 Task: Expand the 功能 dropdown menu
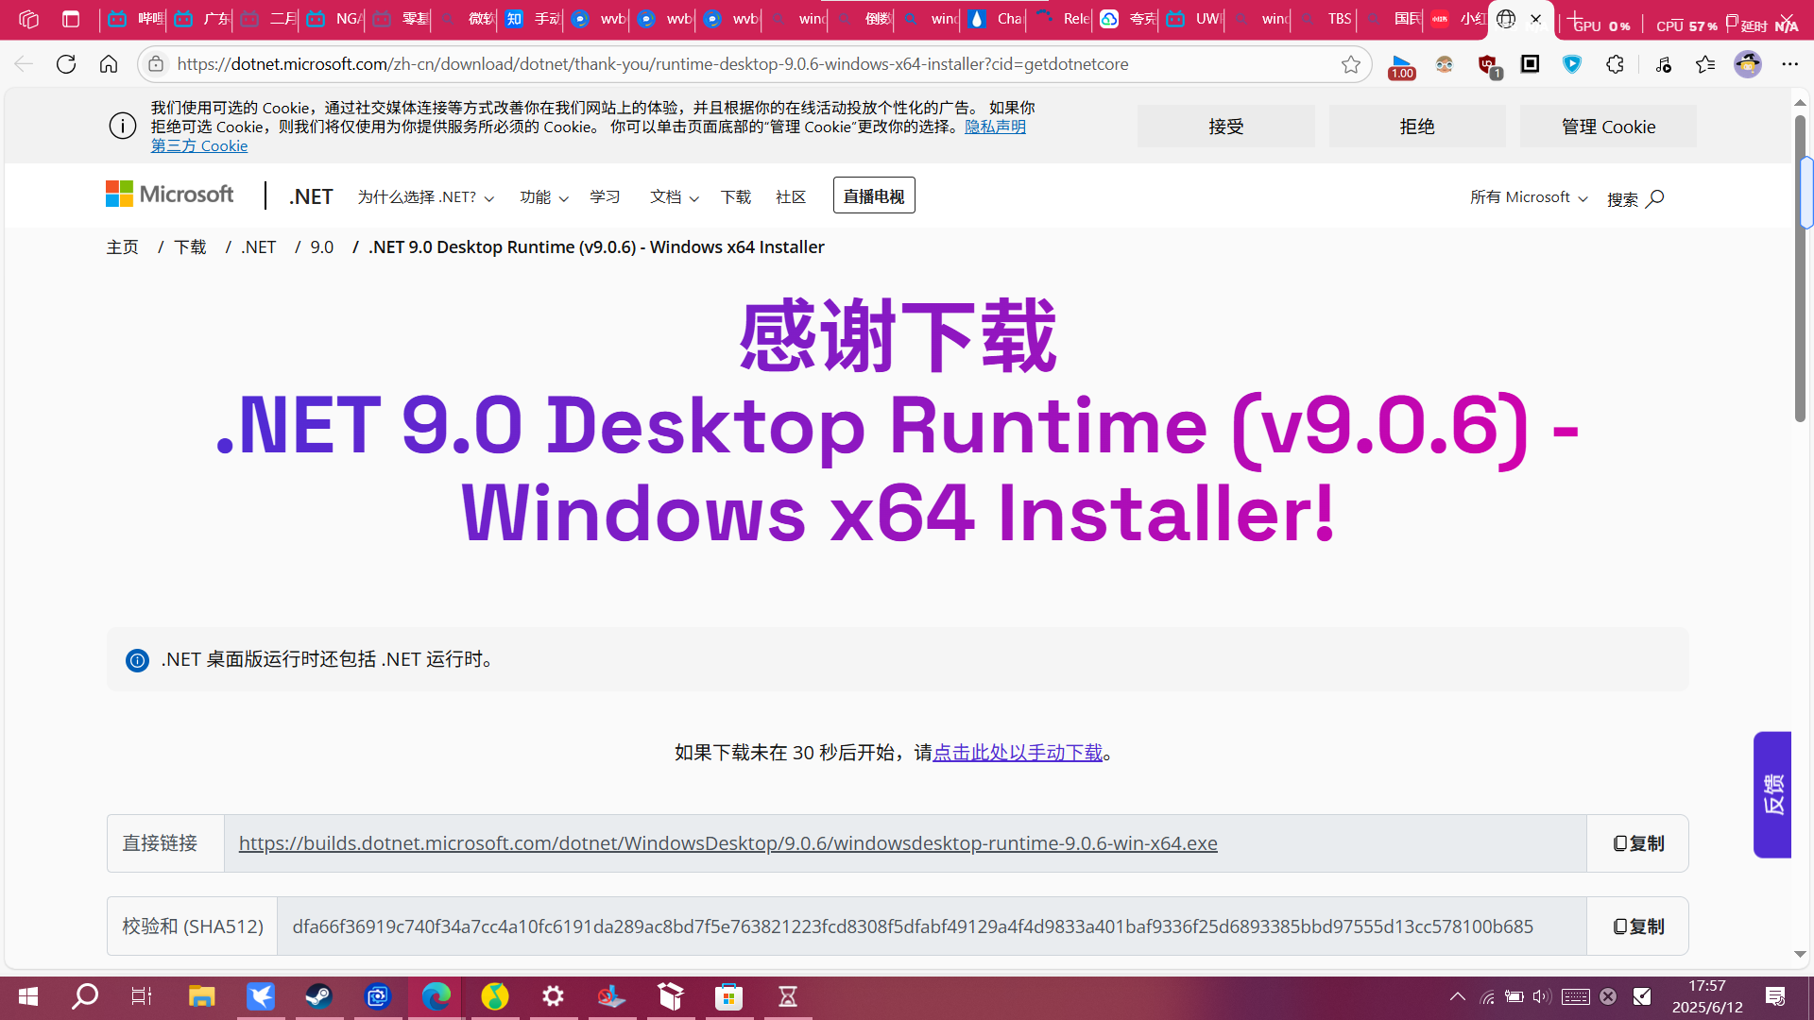click(543, 197)
